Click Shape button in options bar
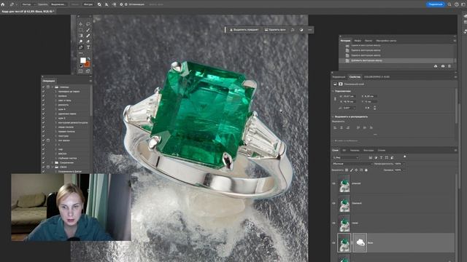Image resolution: width=467 pixels, height=262 pixels. point(88,4)
